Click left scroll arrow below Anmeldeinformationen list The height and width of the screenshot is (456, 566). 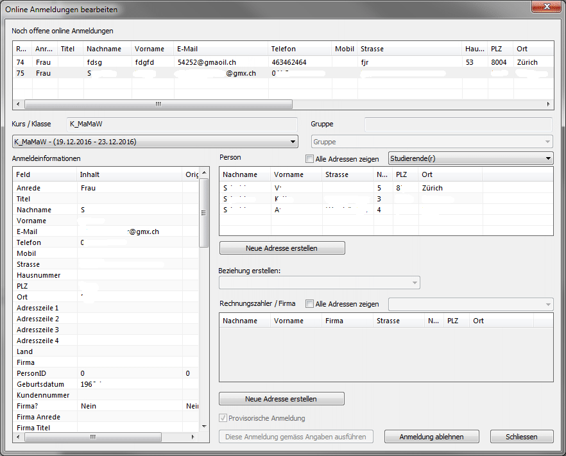tap(19, 437)
